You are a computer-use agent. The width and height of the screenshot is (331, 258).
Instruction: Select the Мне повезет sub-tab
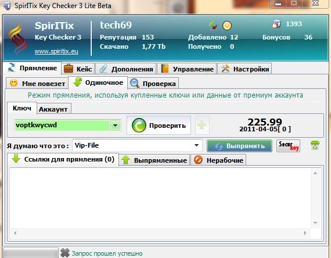[37, 84]
